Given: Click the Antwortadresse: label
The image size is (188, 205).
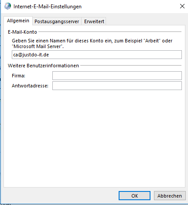Looking at the screenshot, I should click(x=30, y=86).
